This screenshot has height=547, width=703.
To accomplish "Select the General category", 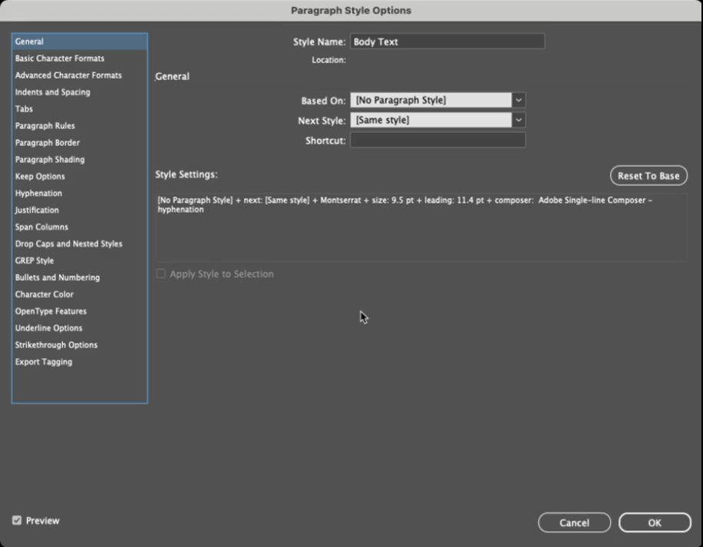I will coord(80,41).
